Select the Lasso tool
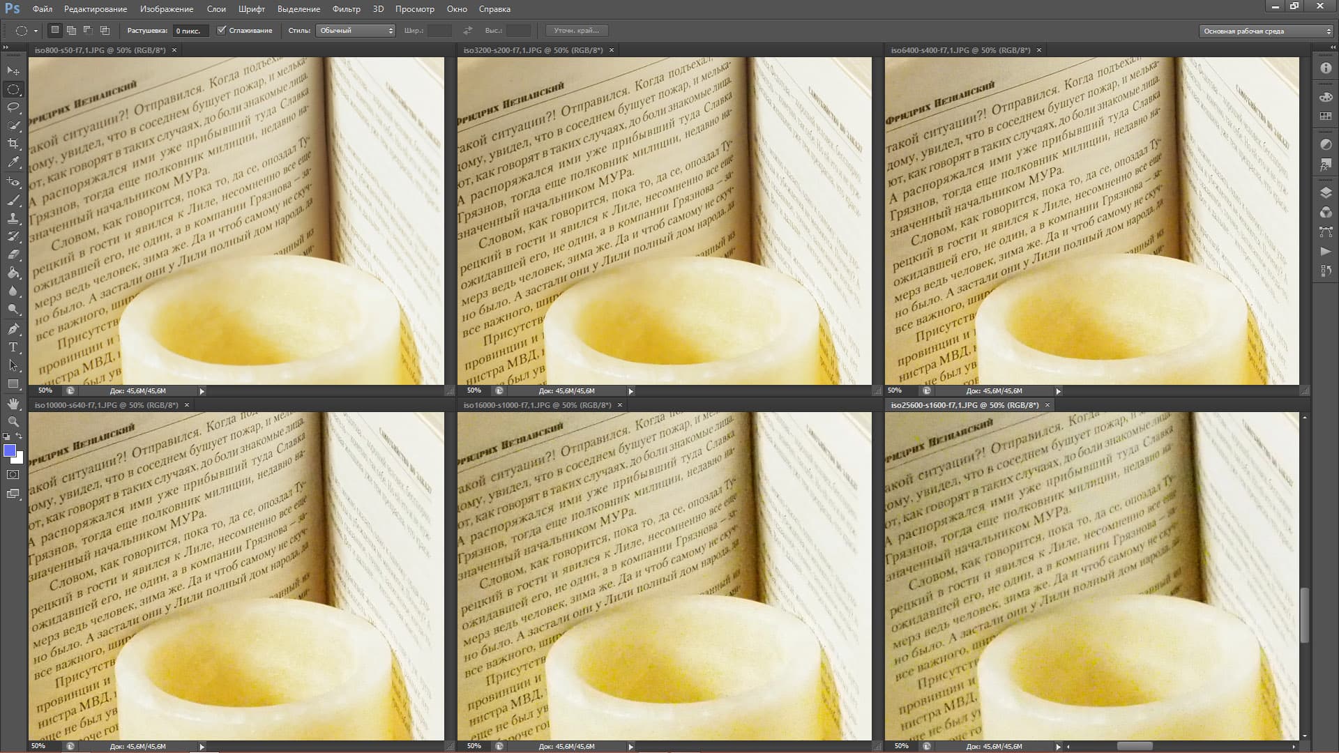Viewport: 1339px width, 753px height. tap(13, 107)
